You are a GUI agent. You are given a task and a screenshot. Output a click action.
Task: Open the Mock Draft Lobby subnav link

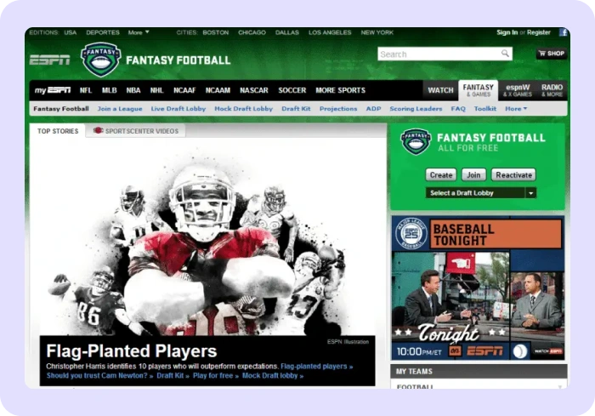pos(244,109)
